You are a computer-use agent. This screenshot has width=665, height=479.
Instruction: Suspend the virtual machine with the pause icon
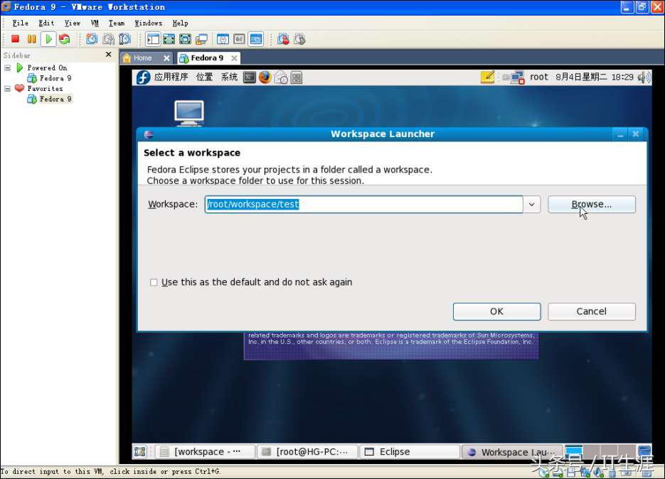(31, 39)
